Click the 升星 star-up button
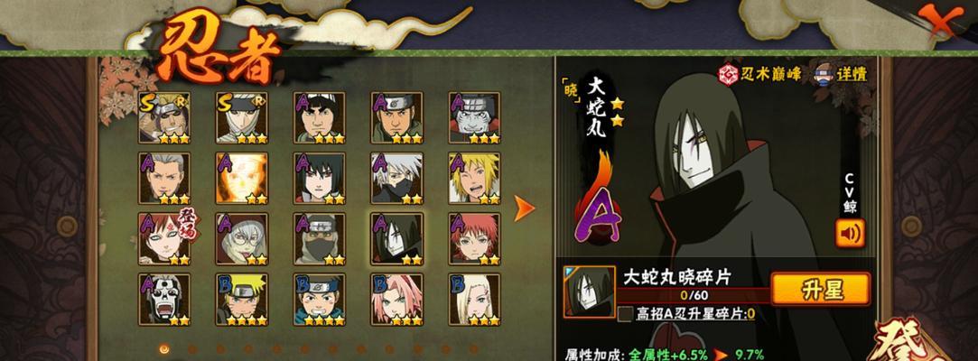Viewport: 978px width, 361px height. click(x=820, y=290)
